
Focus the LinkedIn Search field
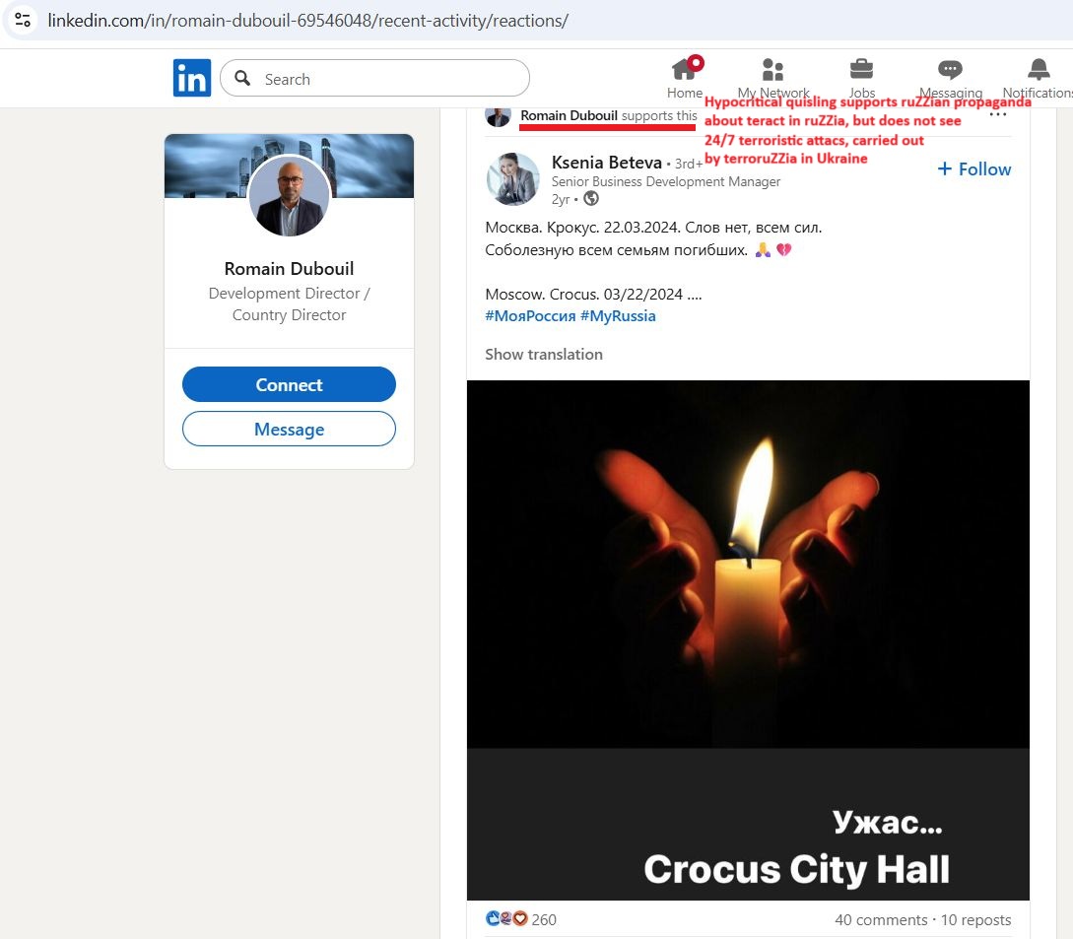(374, 78)
